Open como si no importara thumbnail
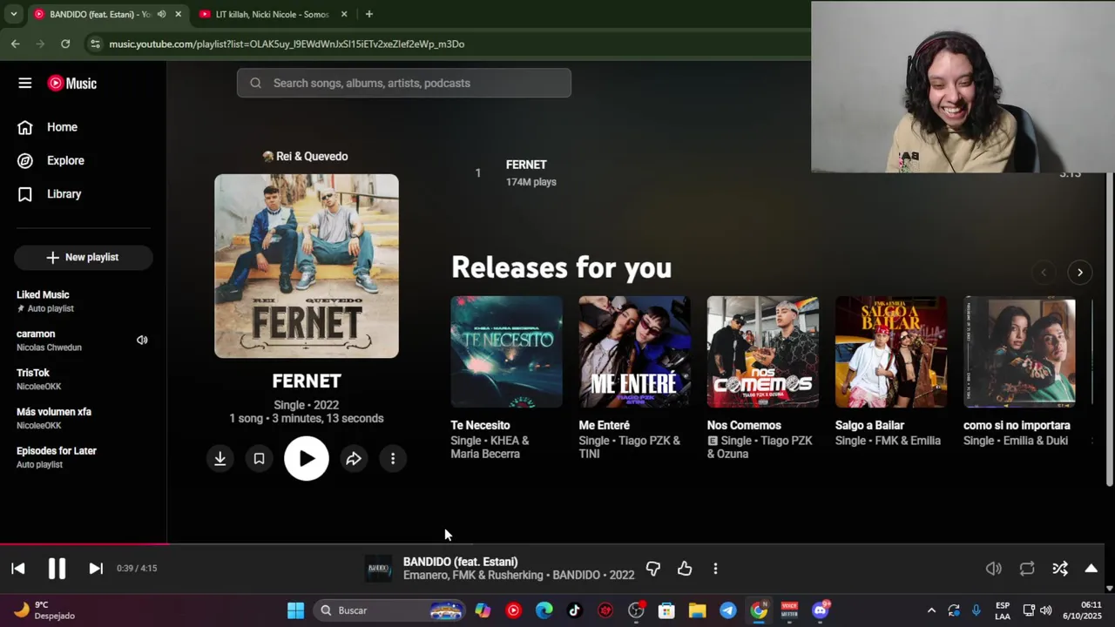 (x=1019, y=352)
